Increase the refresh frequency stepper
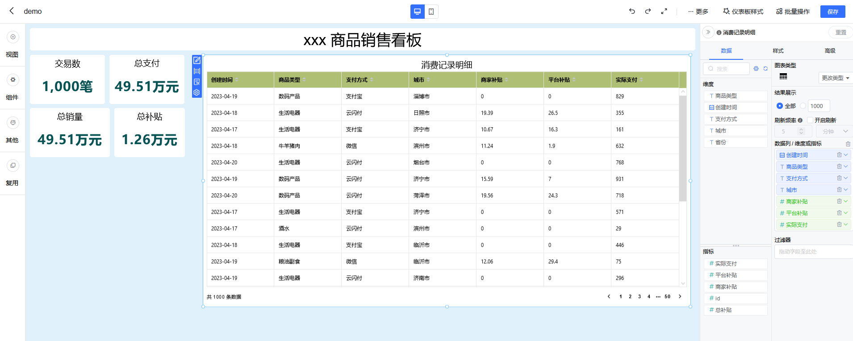Viewport: 853px width, 341px height. (801, 129)
